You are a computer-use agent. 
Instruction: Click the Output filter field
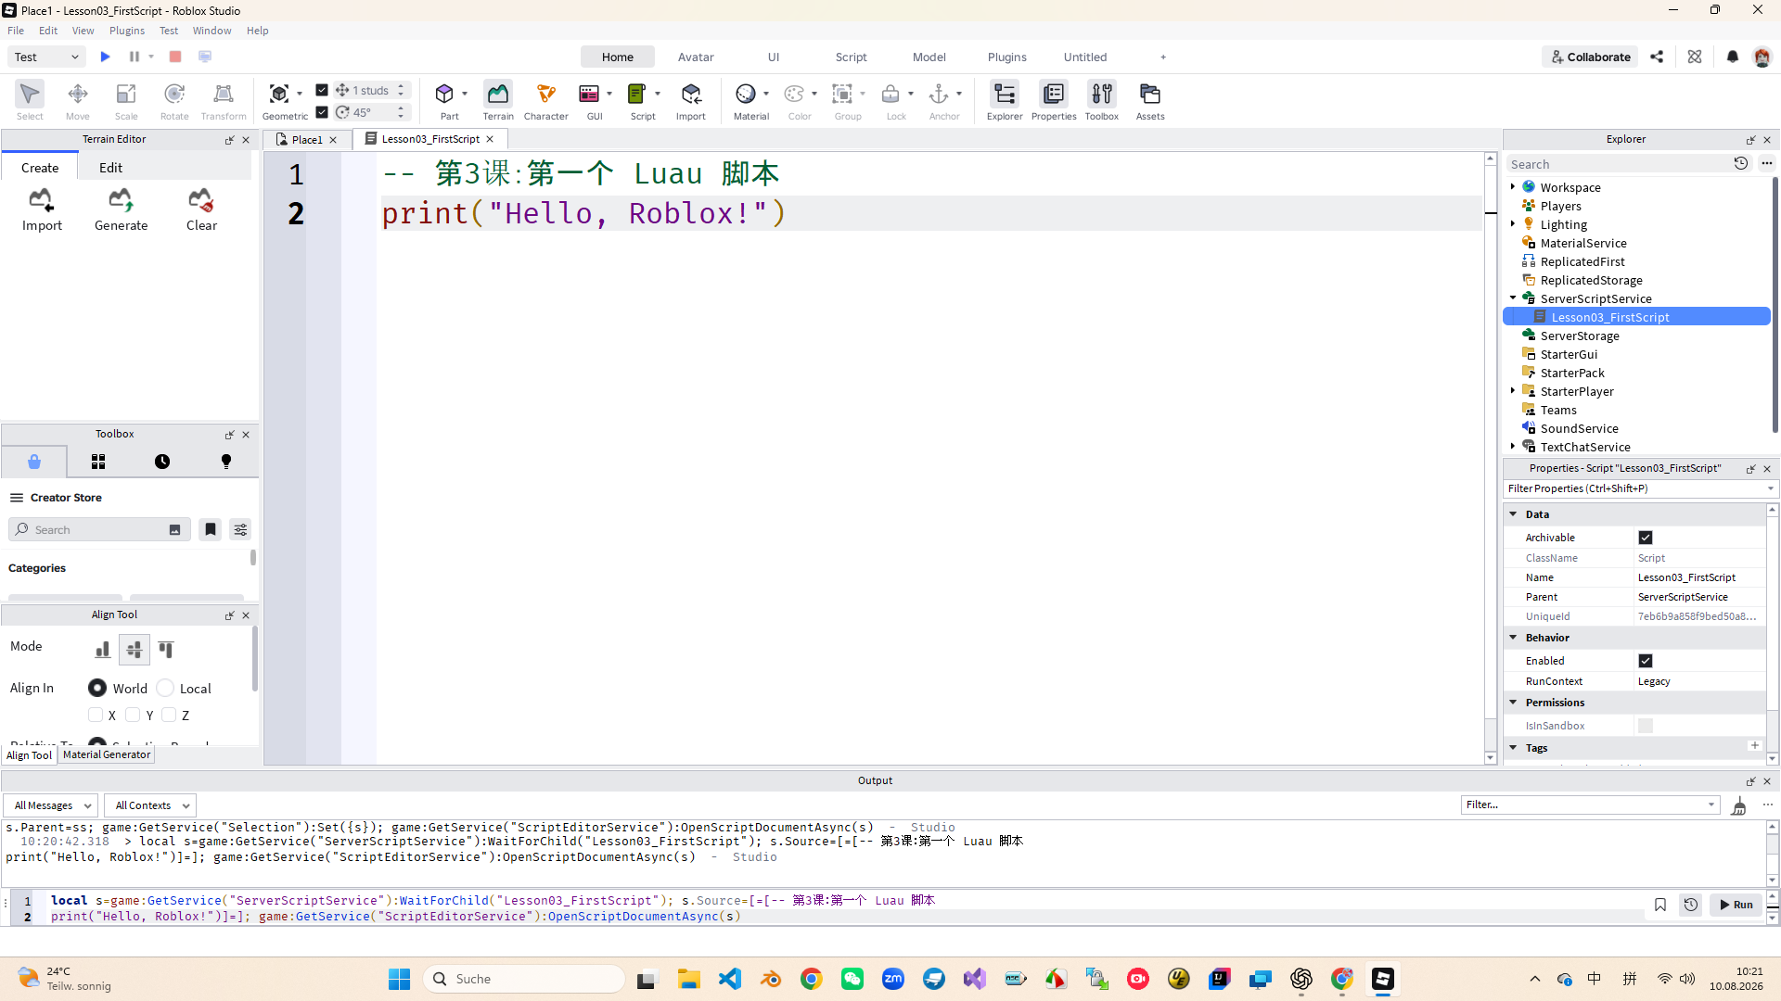pos(1590,805)
